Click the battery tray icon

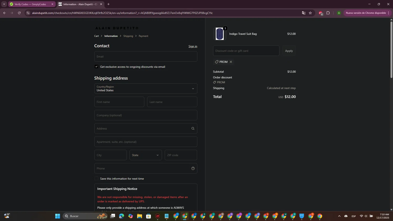pyautogui.click(x=371, y=216)
